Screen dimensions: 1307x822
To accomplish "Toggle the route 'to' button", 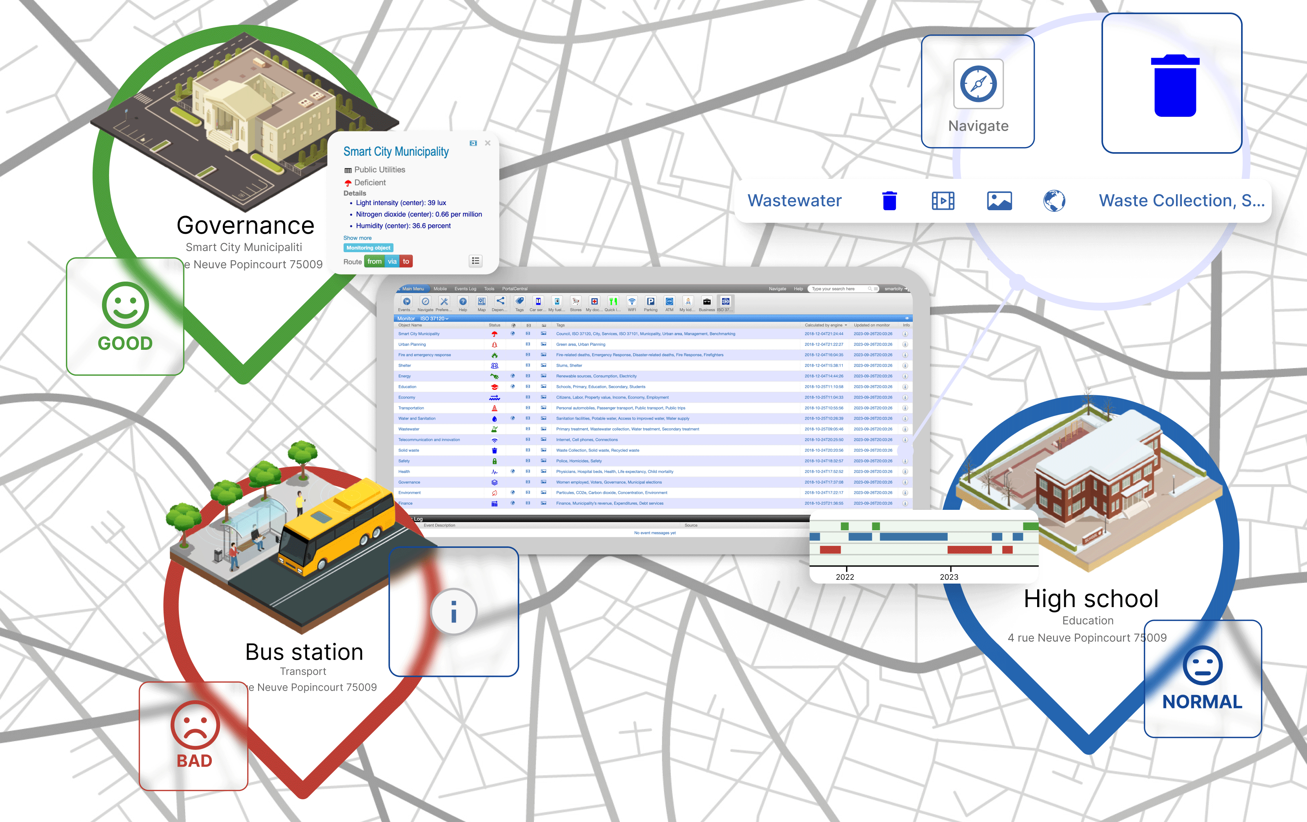I will pos(406,262).
